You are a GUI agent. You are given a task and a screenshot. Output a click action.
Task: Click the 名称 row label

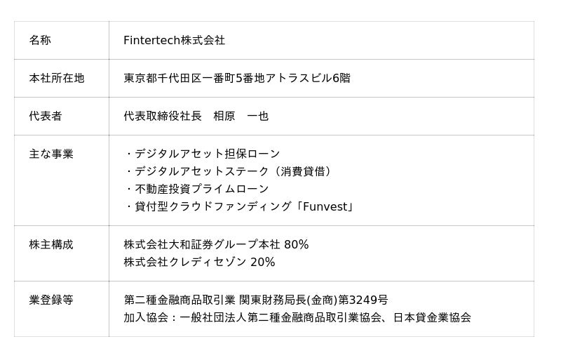(x=40, y=41)
